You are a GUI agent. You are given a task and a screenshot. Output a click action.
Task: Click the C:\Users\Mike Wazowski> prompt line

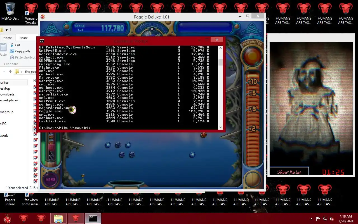click(65, 128)
